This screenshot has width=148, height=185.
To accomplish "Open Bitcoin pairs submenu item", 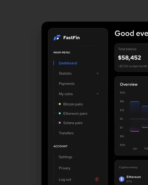I will [73, 104].
